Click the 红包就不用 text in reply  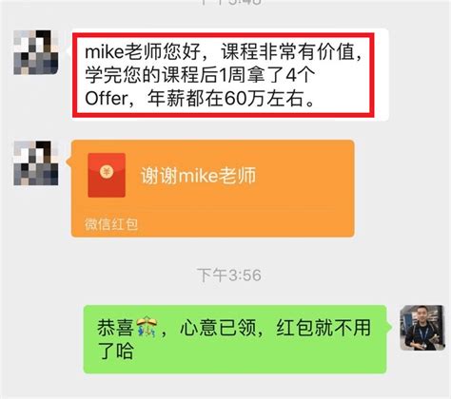(324, 328)
